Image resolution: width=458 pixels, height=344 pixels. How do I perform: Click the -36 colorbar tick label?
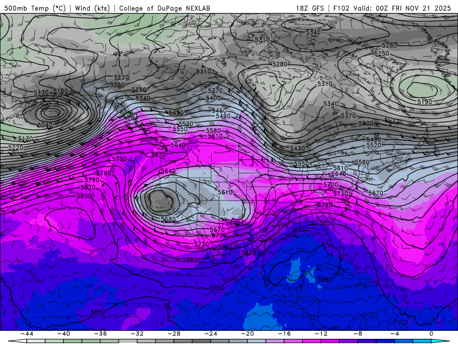[101, 334]
